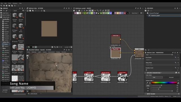Click the camera icon in 3D view side
The width and height of the screenshot is (181, 102).
pos(27,56)
